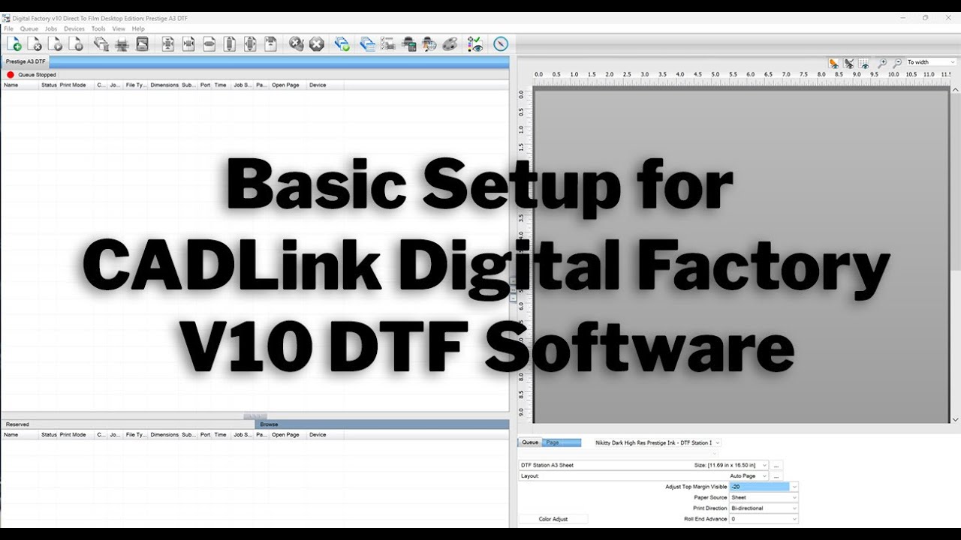Click the add job icon with green plus
The width and height of the screenshot is (961, 540).
click(14, 44)
